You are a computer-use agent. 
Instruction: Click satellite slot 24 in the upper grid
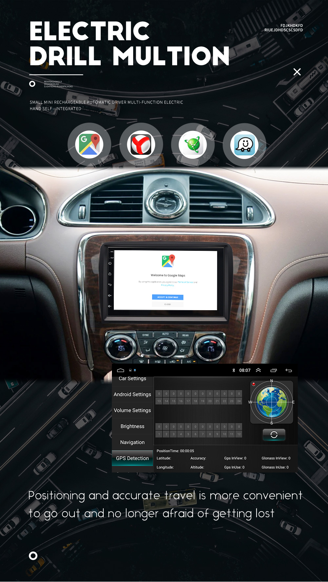pyautogui.click(x=239, y=401)
